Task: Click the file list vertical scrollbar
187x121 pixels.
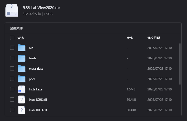Action: [180, 64]
